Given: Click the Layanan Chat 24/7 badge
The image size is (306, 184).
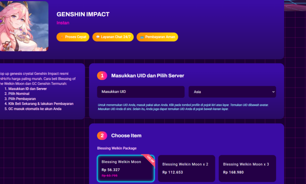Looking at the screenshot, I should coord(113,37).
